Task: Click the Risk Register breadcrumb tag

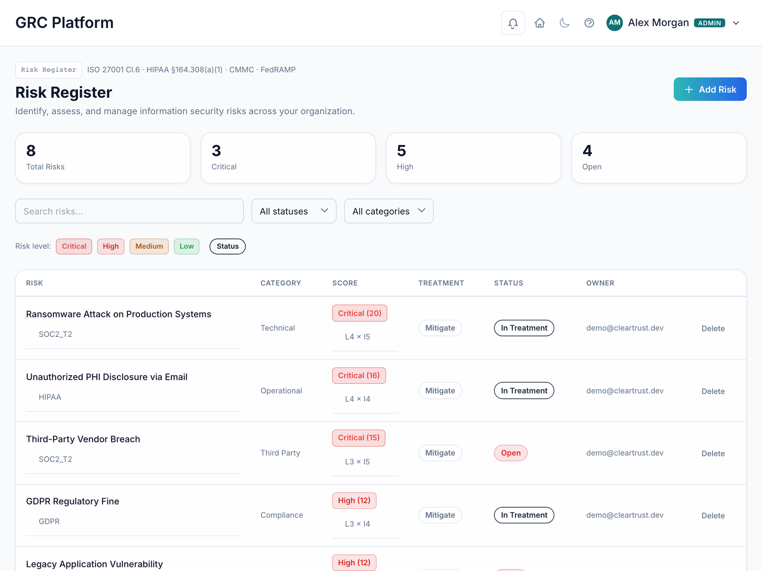Action: click(x=49, y=70)
